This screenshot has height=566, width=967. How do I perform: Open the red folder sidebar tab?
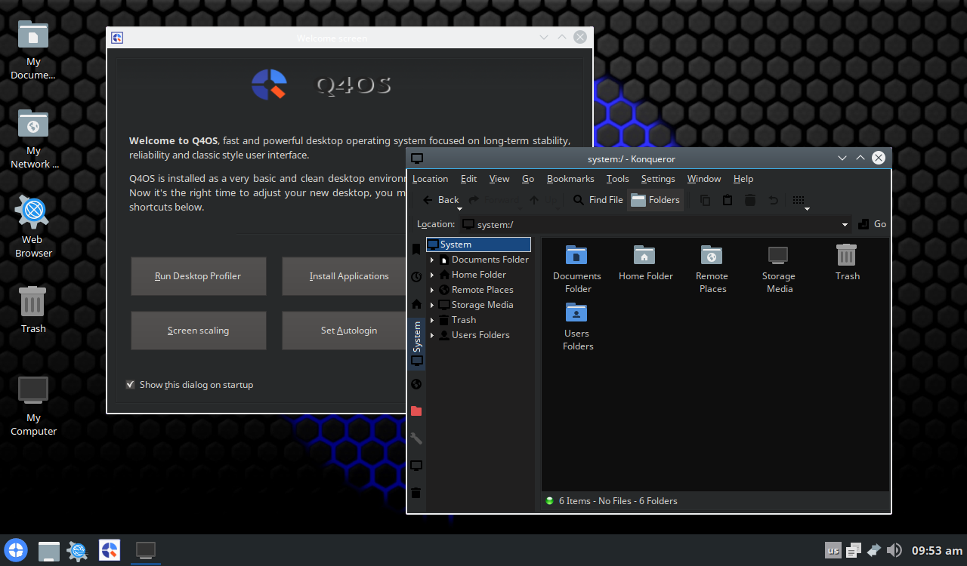pos(416,411)
